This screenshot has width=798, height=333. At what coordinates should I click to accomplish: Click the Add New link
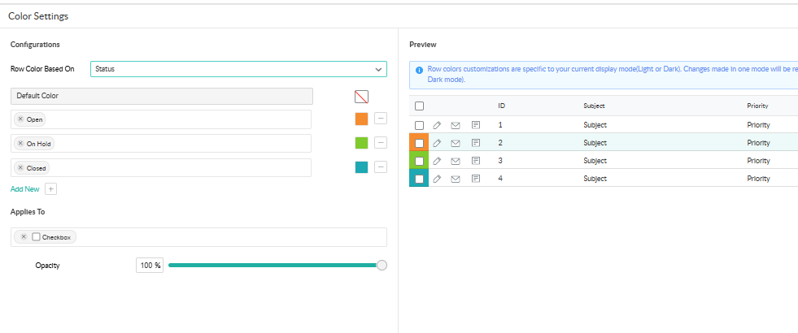24,189
